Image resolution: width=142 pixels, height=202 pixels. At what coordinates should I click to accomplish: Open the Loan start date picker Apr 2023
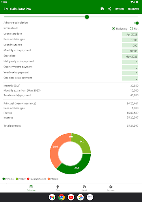click(130, 34)
